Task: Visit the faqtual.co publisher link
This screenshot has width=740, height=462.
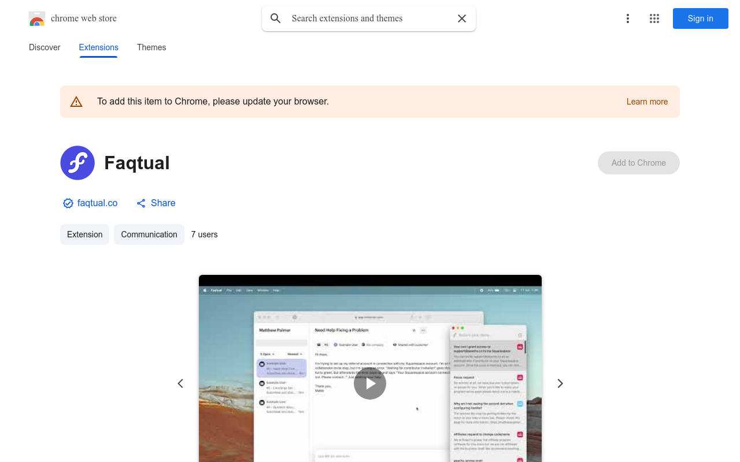Action: [97, 203]
